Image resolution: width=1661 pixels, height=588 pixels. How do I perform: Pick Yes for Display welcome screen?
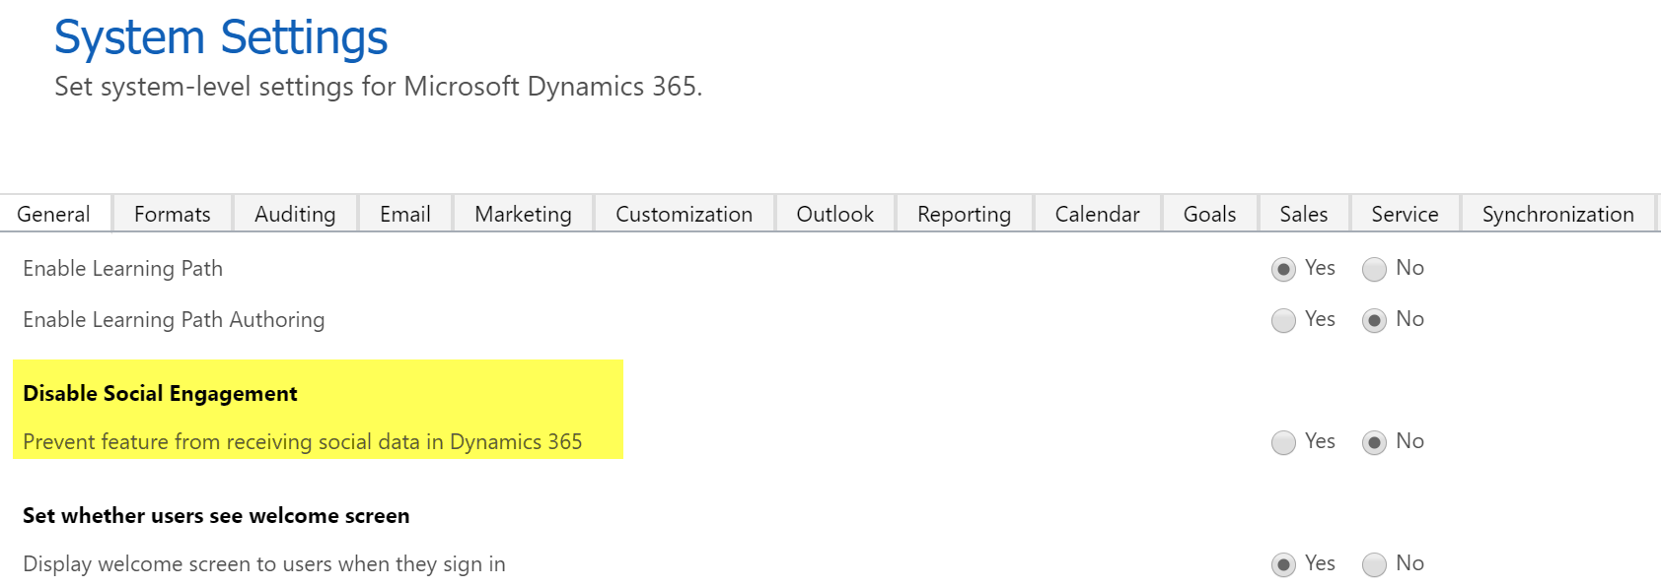pyautogui.click(x=1283, y=564)
